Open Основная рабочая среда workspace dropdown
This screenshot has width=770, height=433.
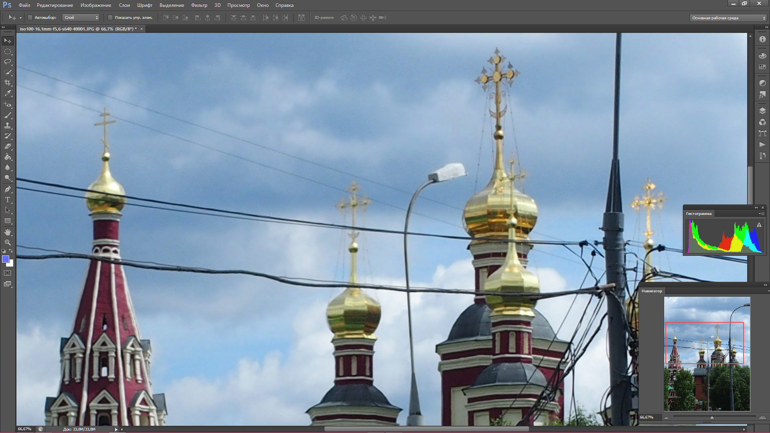pyautogui.click(x=727, y=18)
